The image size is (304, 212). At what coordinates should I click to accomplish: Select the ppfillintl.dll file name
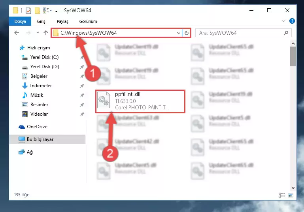(x=128, y=94)
